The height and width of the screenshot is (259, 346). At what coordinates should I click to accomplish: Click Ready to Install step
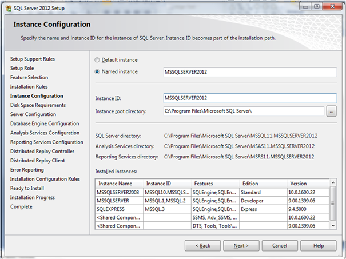click(27, 188)
